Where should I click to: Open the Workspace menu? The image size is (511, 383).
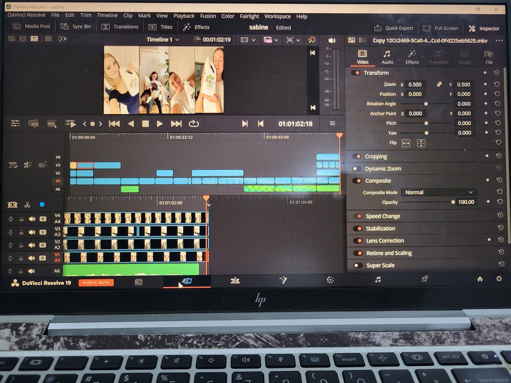(278, 16)
